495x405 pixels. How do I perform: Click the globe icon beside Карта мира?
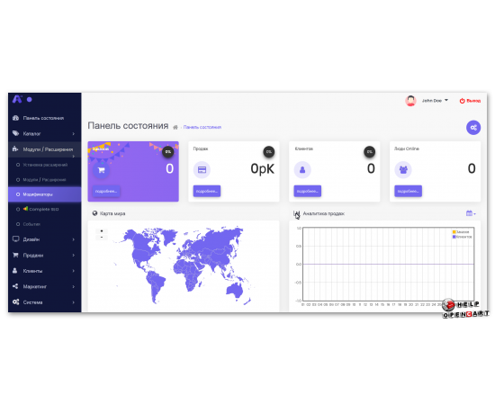click(x=94, y=213)
